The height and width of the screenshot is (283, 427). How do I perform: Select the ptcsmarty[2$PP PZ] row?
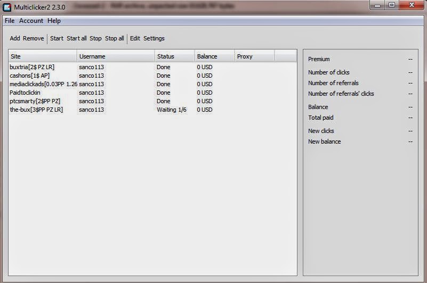[152, 101]
